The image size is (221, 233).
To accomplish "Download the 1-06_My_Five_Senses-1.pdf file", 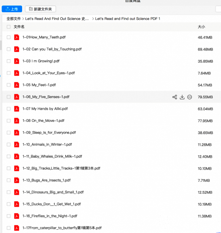I will pos(182,97).
